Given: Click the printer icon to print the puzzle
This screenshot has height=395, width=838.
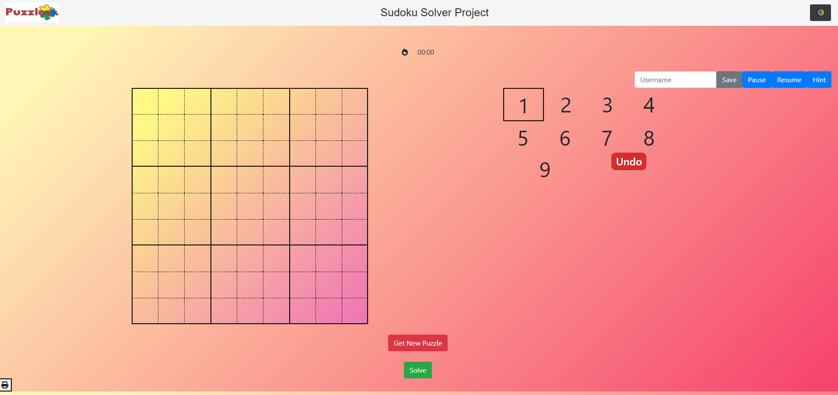Looking at the screenshot, I should tap(6, 385).
